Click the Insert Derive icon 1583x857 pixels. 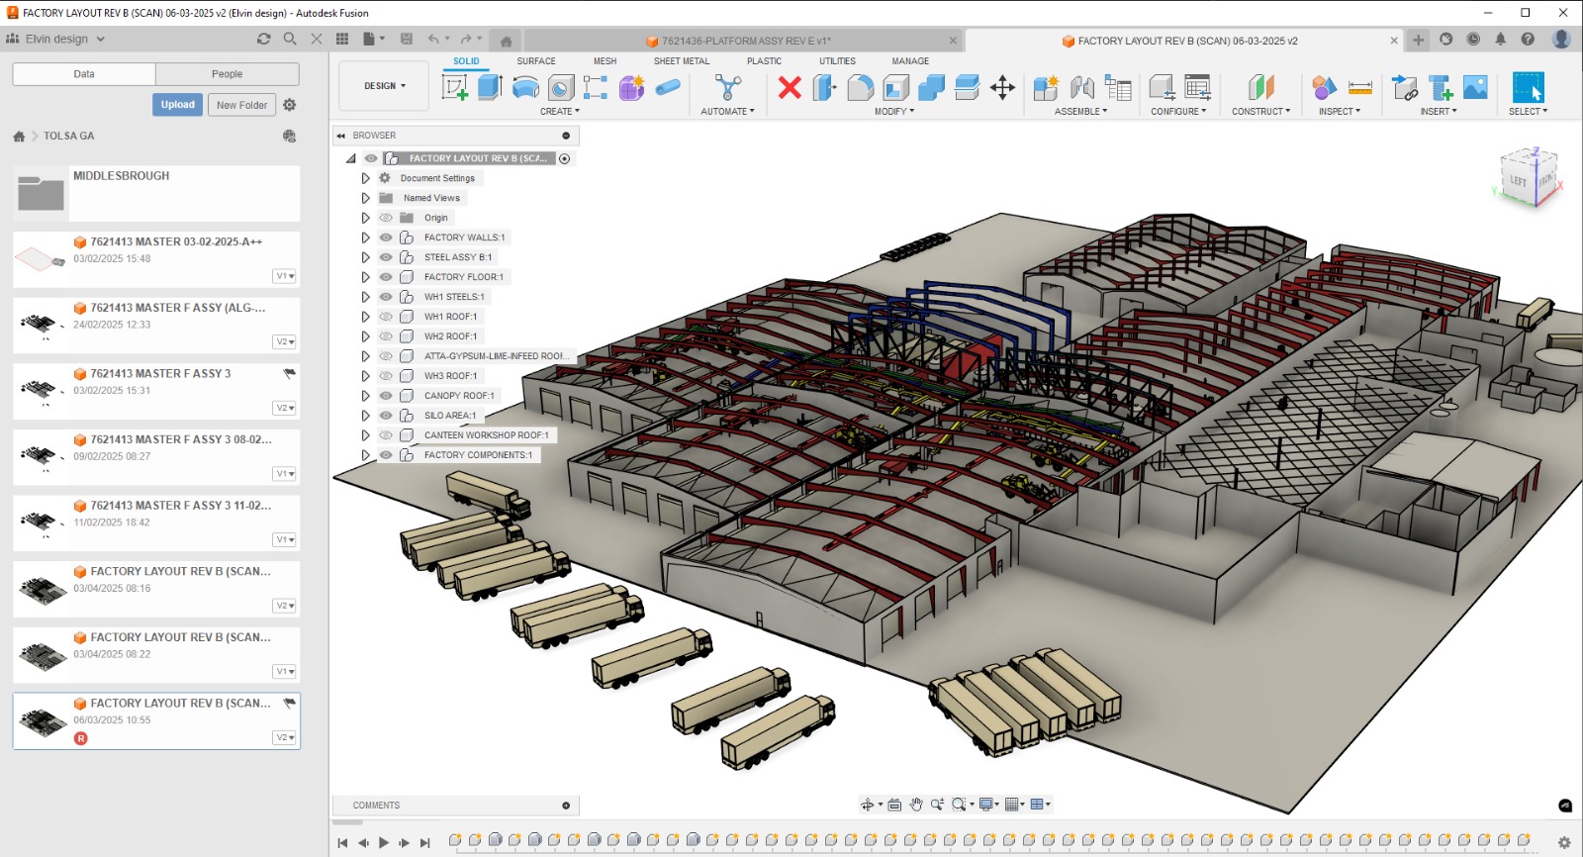click(x=1405, y=87)
